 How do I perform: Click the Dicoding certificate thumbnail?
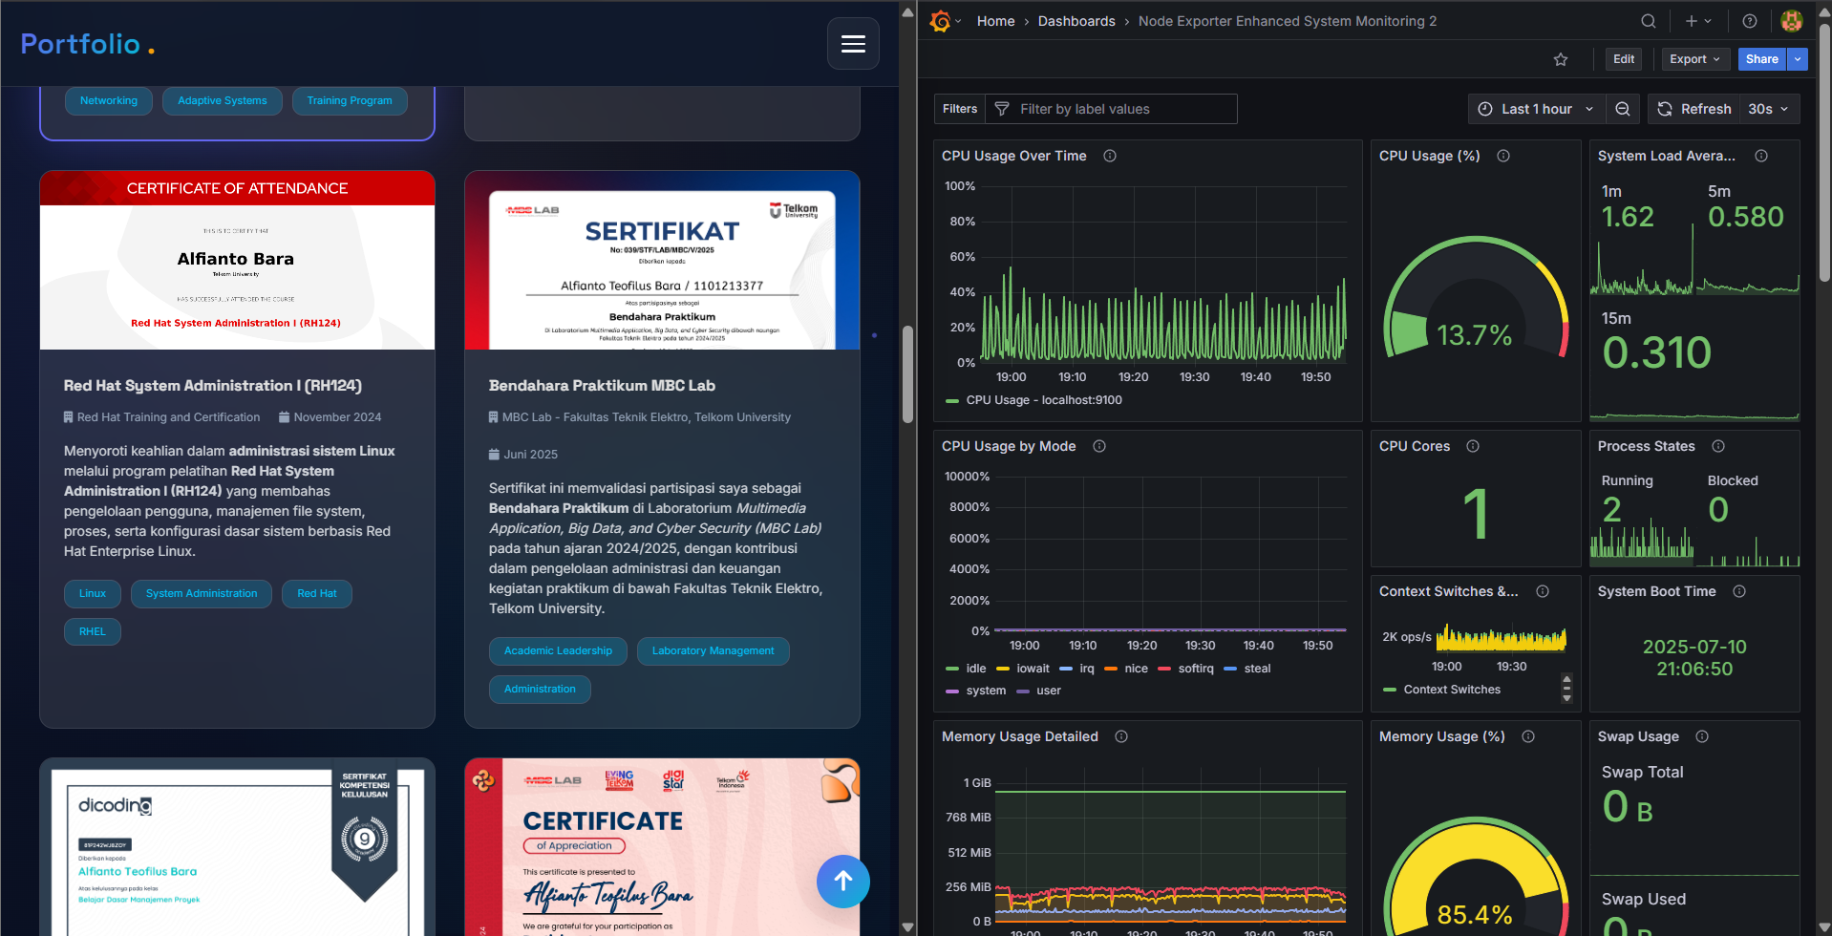coord(237,847)
